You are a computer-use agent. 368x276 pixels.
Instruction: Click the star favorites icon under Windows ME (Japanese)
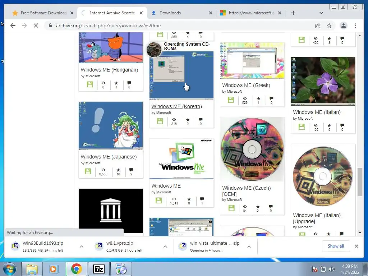coord(118,170)
